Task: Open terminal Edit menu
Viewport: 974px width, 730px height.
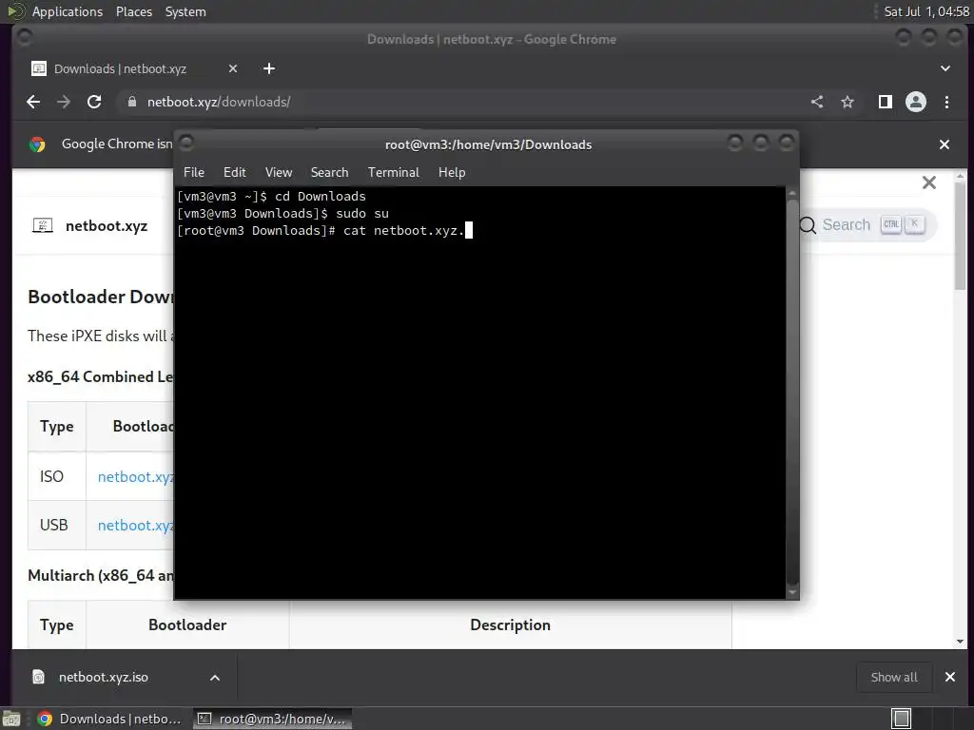Action: [x=235, y=173]
